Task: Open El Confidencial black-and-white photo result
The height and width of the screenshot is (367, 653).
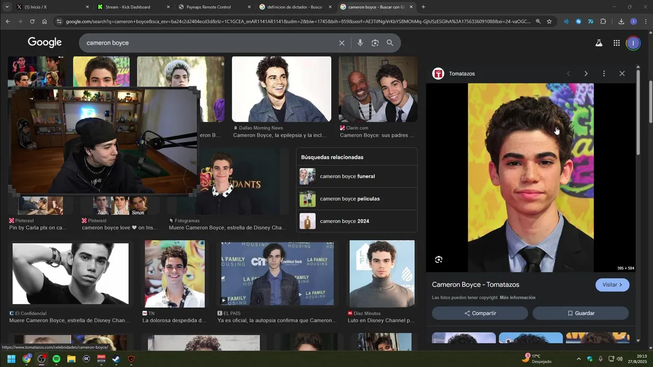Action: 70,274
